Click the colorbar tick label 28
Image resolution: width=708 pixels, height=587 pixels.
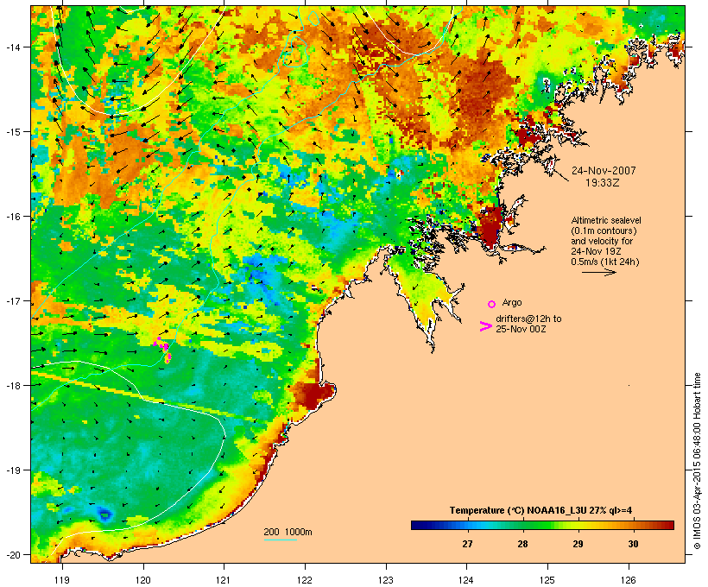(x=522, y=544)
